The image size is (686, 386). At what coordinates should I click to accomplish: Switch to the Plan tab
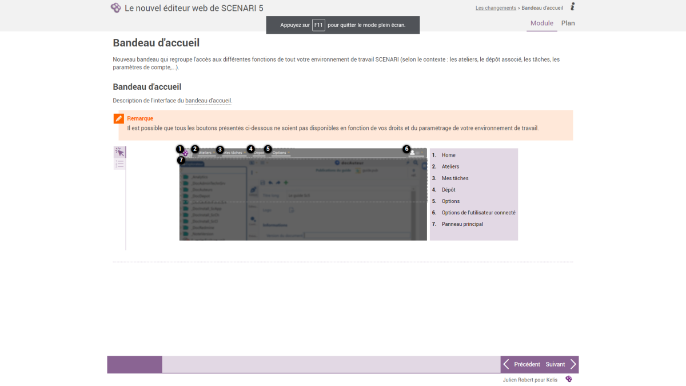point(568,23)
